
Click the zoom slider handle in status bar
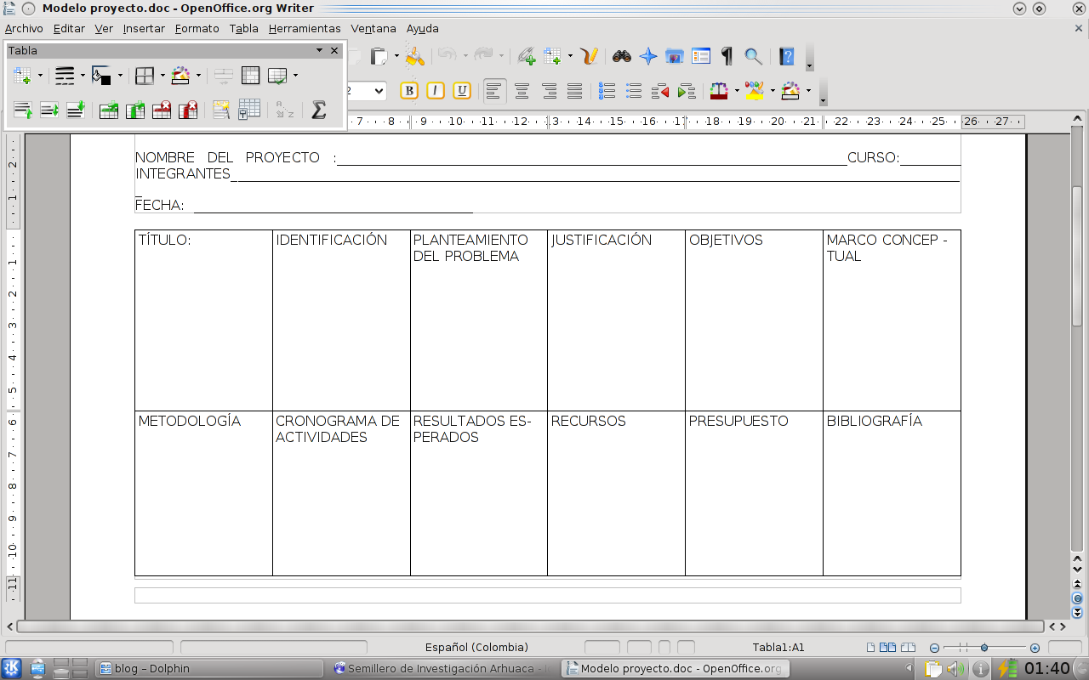click(x=984, y=648)
